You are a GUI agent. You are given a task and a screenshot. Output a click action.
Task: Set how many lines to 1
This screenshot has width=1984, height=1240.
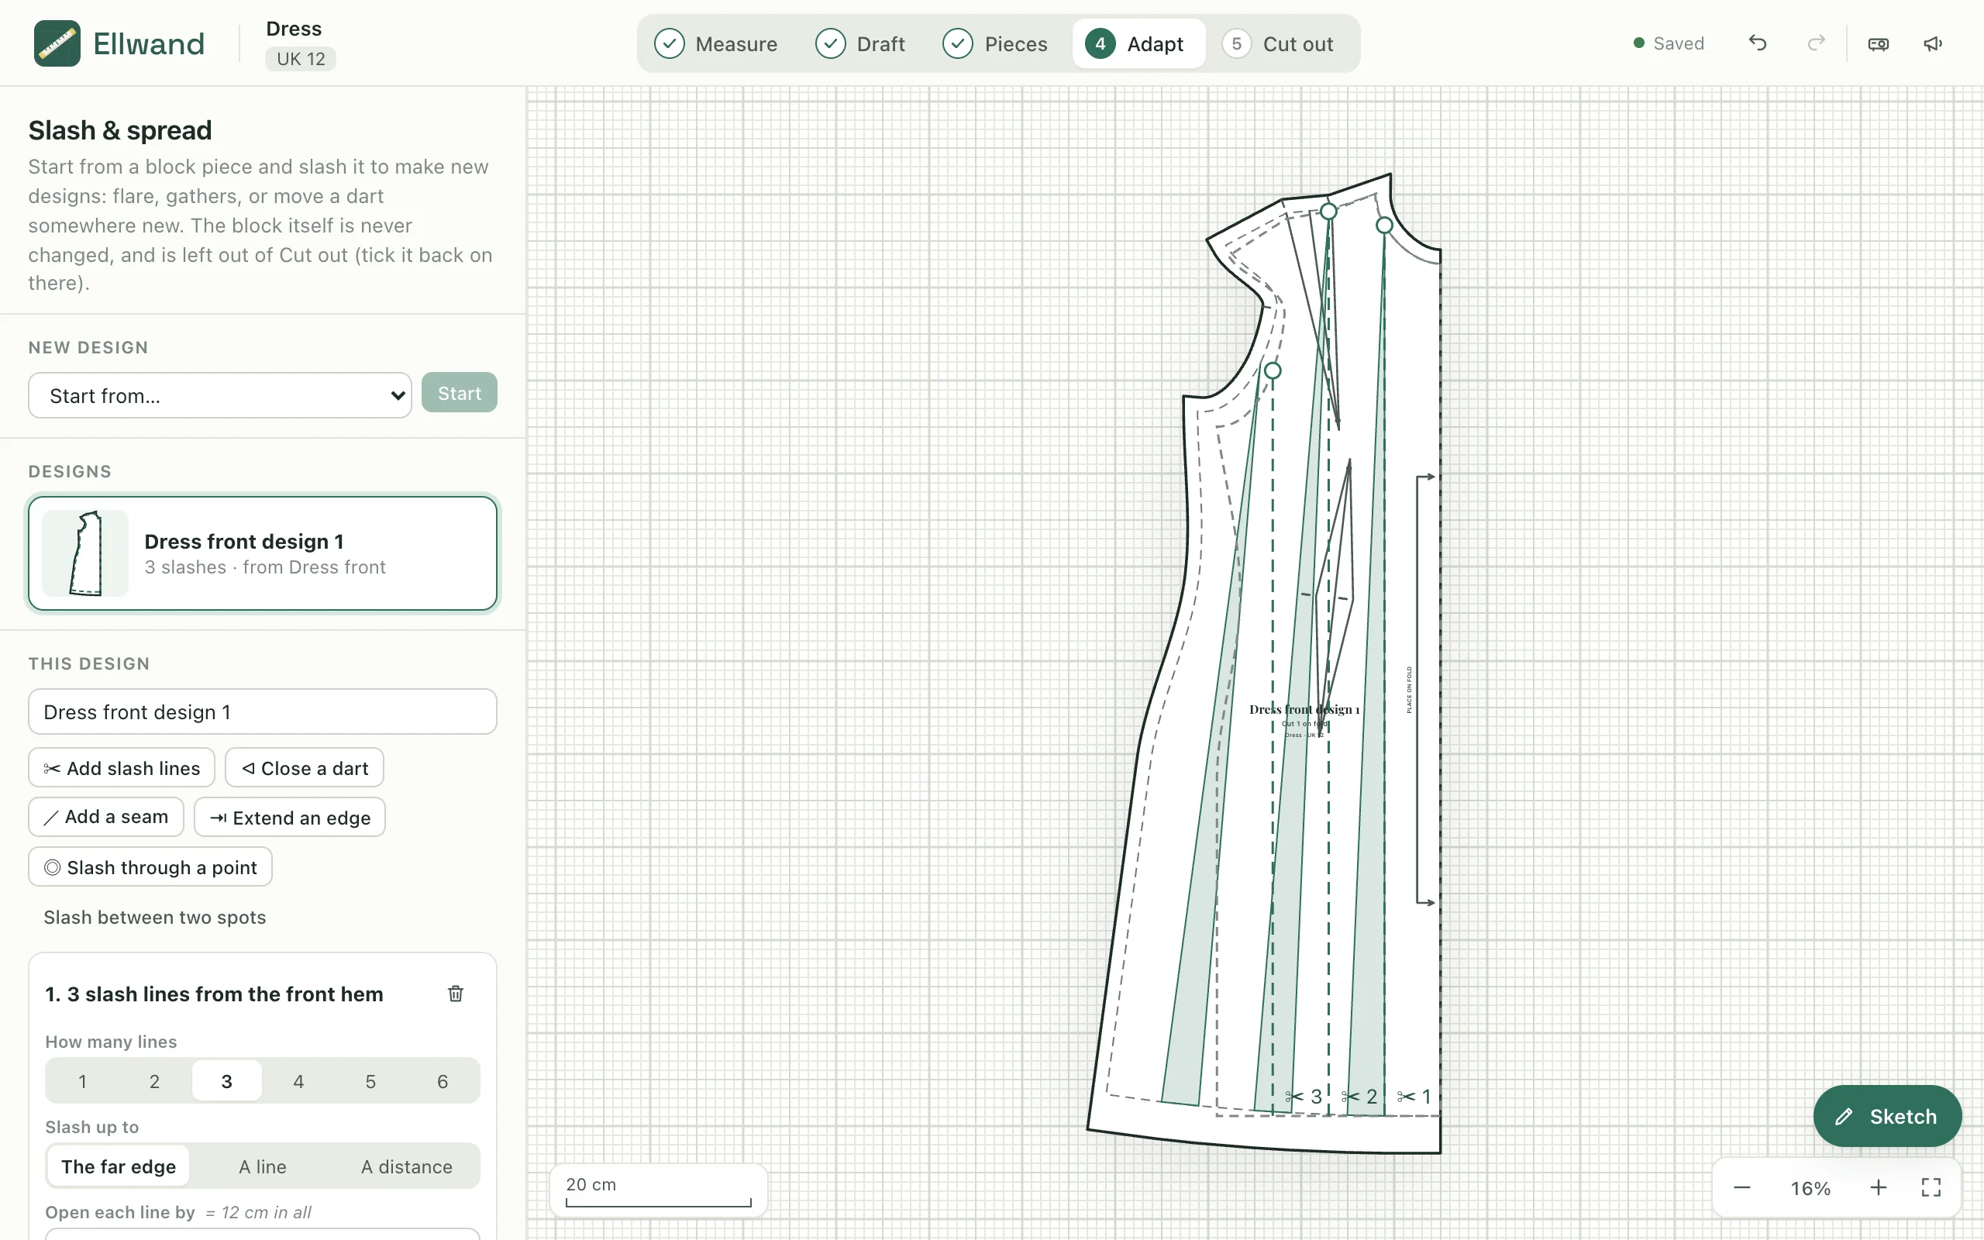(82, 1081)
